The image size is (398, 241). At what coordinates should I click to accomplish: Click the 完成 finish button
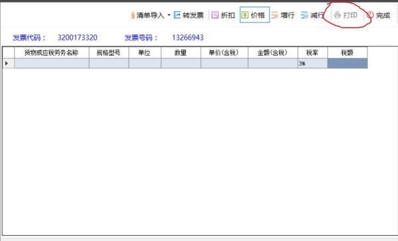pyautogui.click(x=378, y=15)
